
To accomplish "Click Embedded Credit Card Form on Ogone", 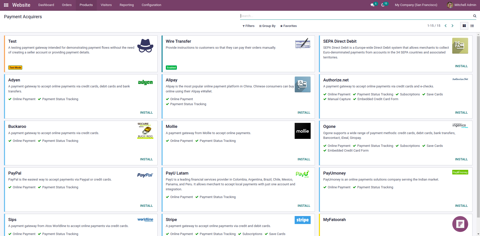I will [346, 151].
